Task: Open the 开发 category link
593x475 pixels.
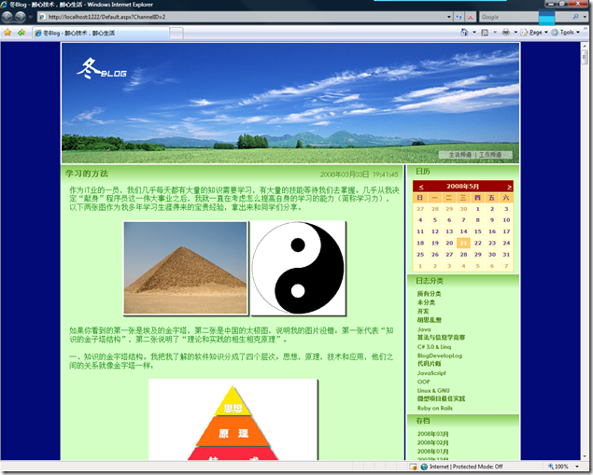Action: (x=423, y=312)
